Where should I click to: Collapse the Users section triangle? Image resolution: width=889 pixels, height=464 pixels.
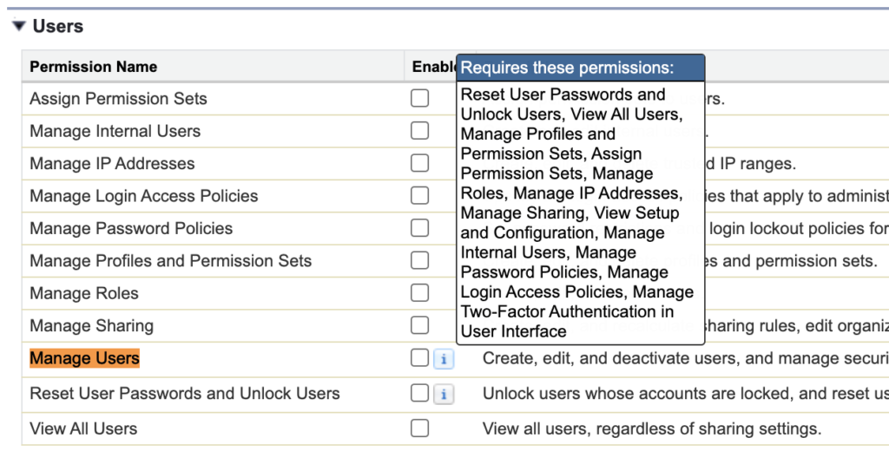(18, 27)
